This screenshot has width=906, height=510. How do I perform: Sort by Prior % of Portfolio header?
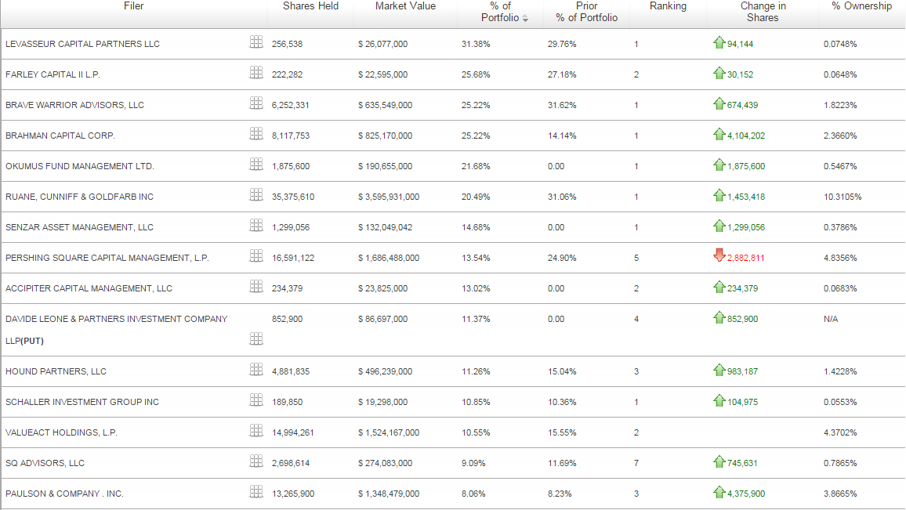[586, 12]
